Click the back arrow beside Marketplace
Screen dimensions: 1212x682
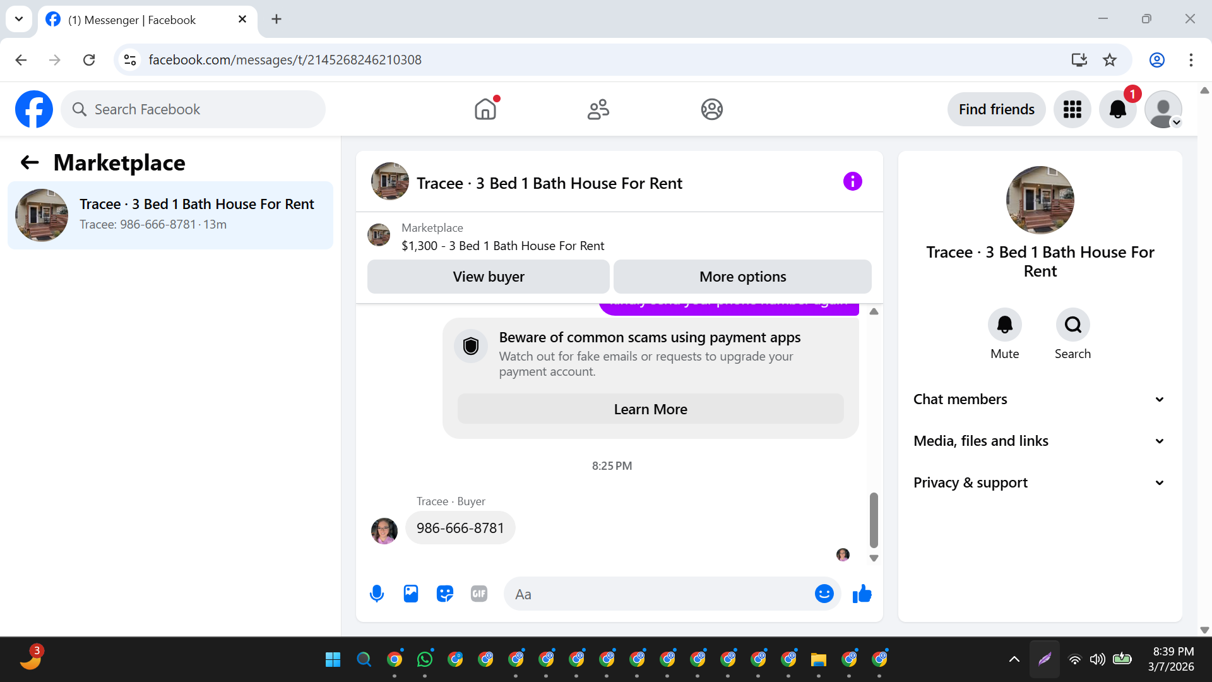(x=30, y=163)
